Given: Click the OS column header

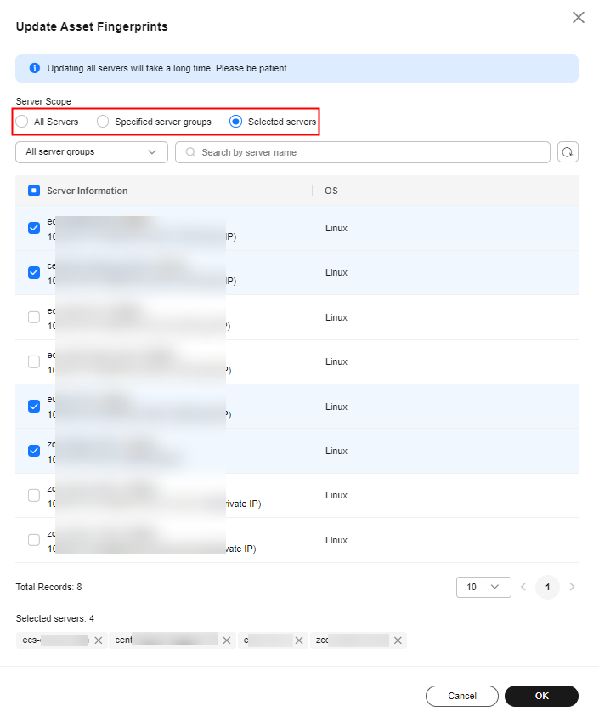Looking at the screenshot, I should click(331, 191).
